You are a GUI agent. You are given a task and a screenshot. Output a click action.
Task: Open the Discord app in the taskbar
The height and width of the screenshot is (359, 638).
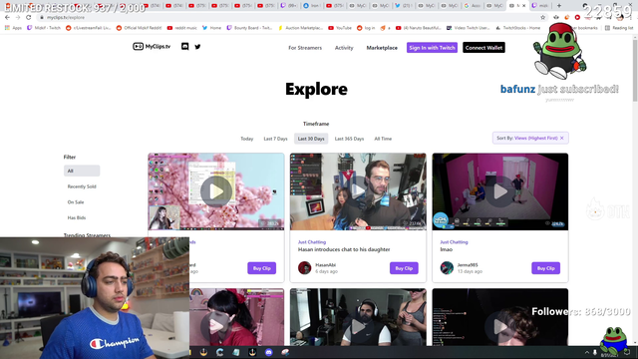coord(268,352)
